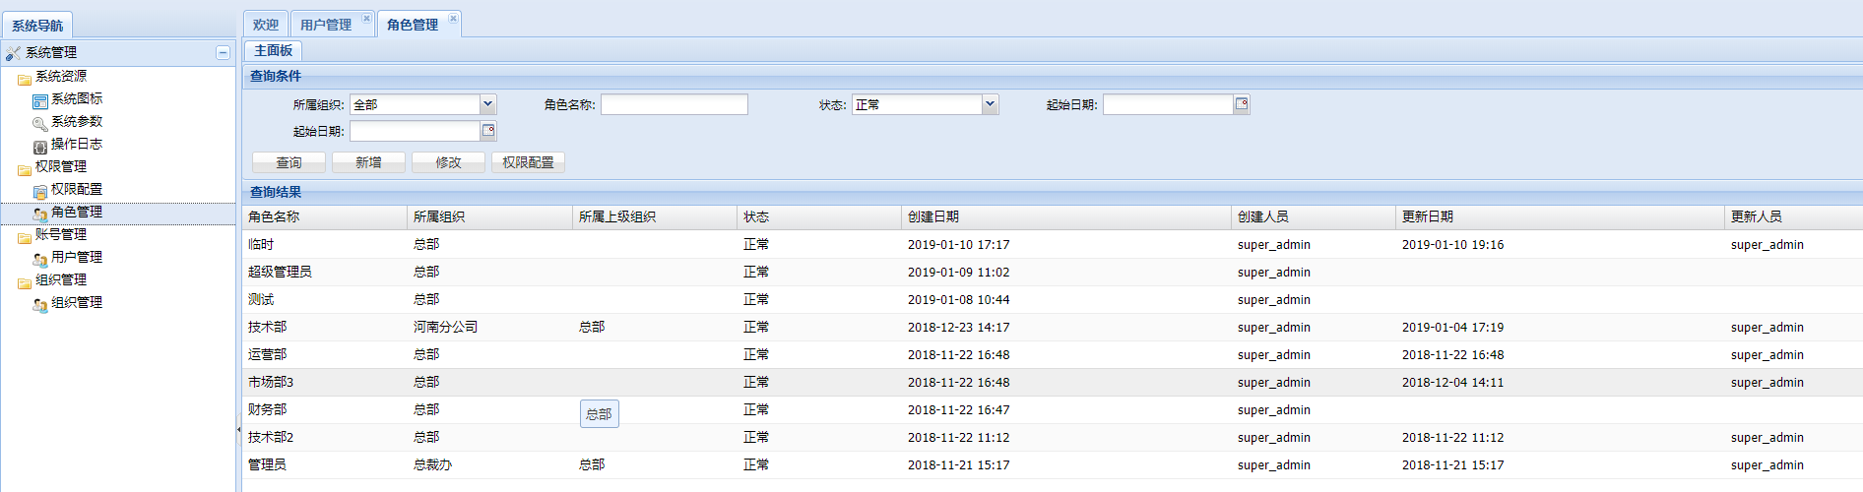Image resolution: width=1863 pixels, height=492 pixels.
Task: Open the 所属组织 dropdown arrow
Action: coord(487,104)
